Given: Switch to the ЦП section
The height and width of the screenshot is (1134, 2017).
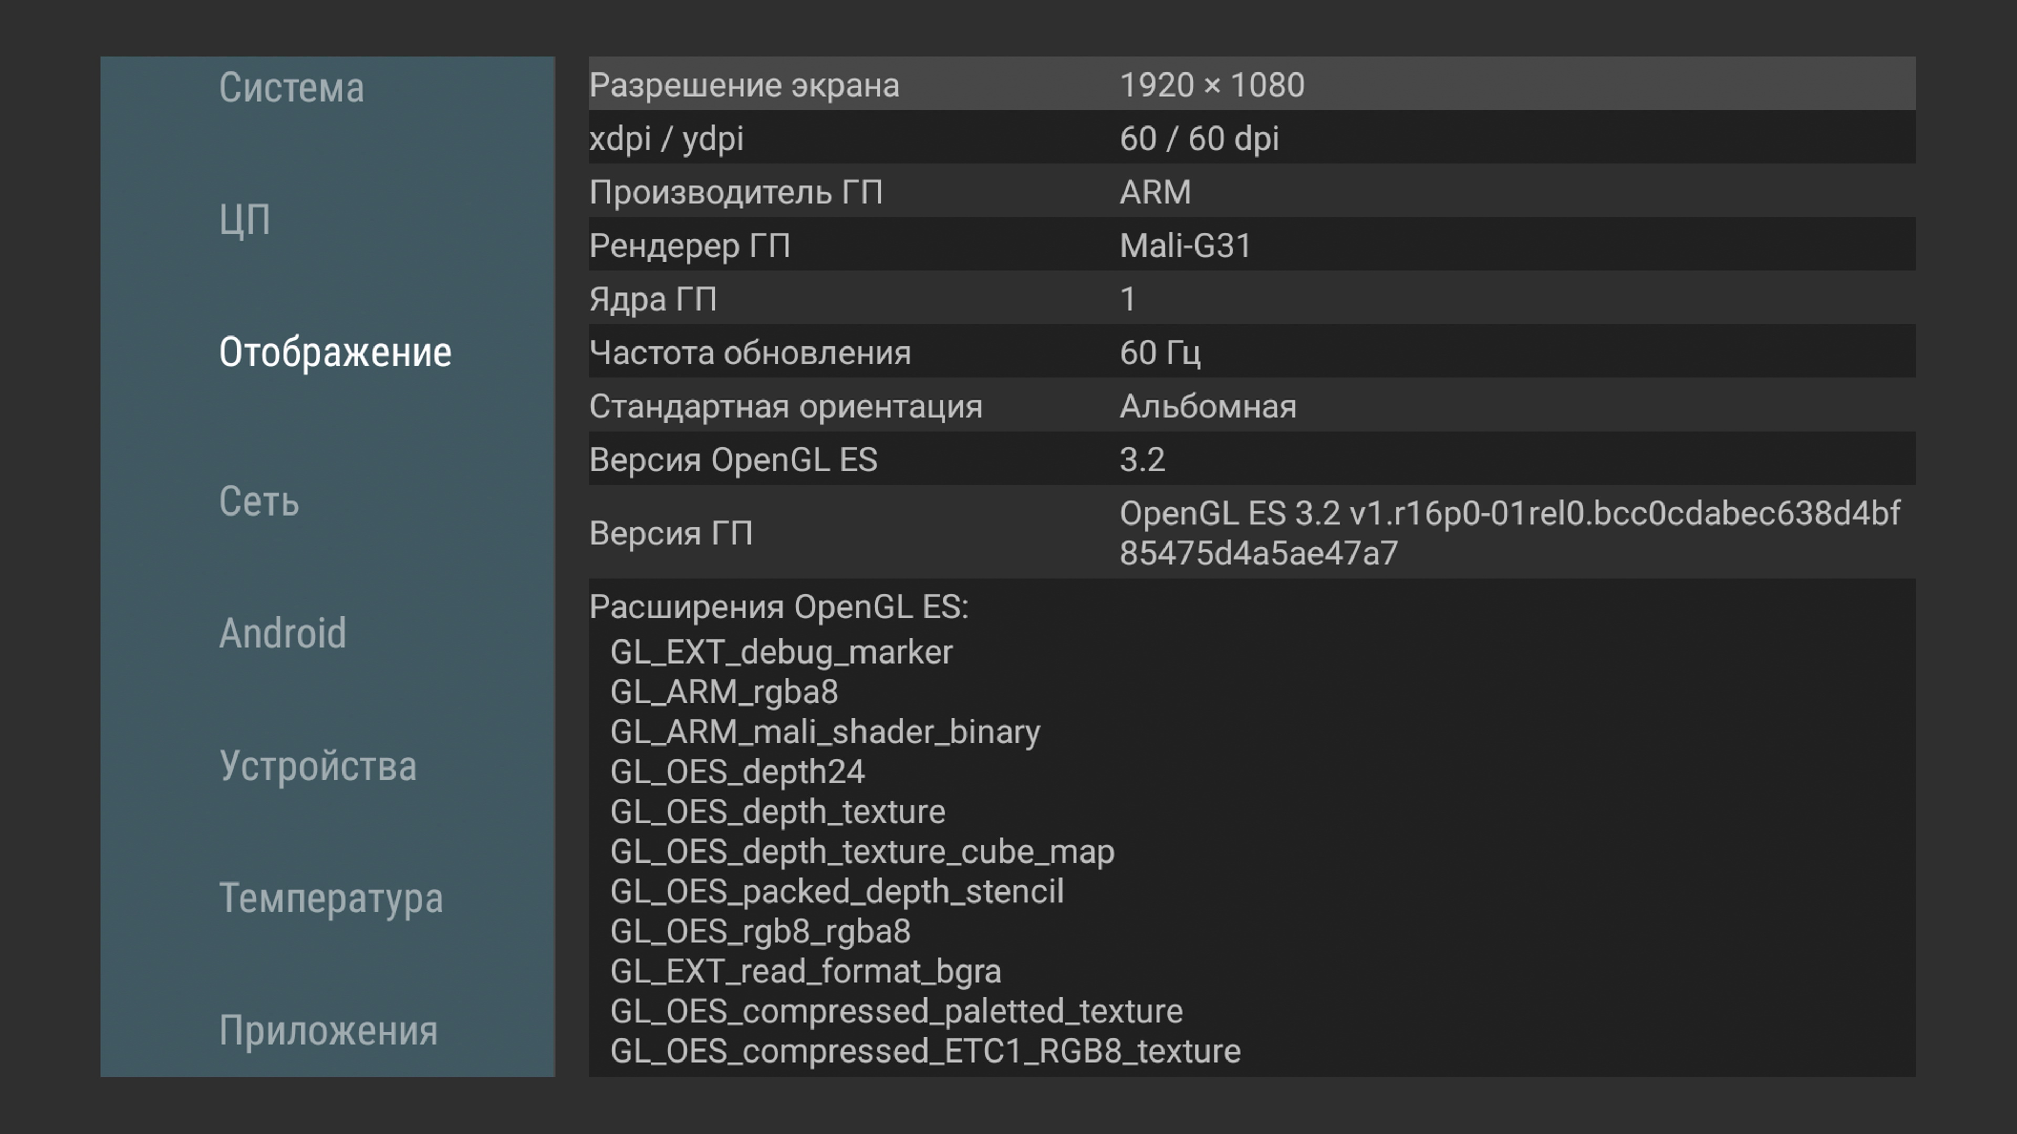Looking at the screenshot, I should coord(245,220).
